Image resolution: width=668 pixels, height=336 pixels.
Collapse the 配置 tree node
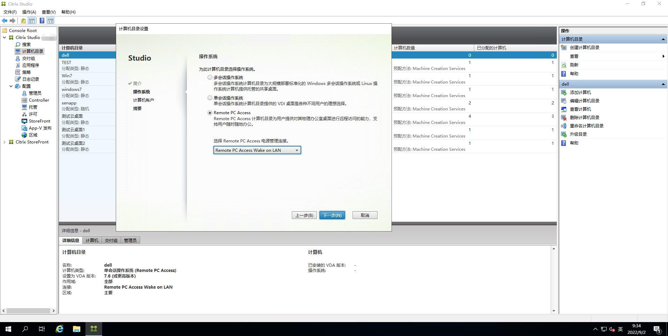11,86
